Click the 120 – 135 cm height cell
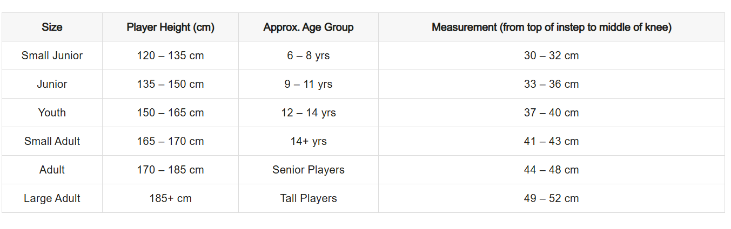The width and height of the screenshot is (731, 229). 170,55
